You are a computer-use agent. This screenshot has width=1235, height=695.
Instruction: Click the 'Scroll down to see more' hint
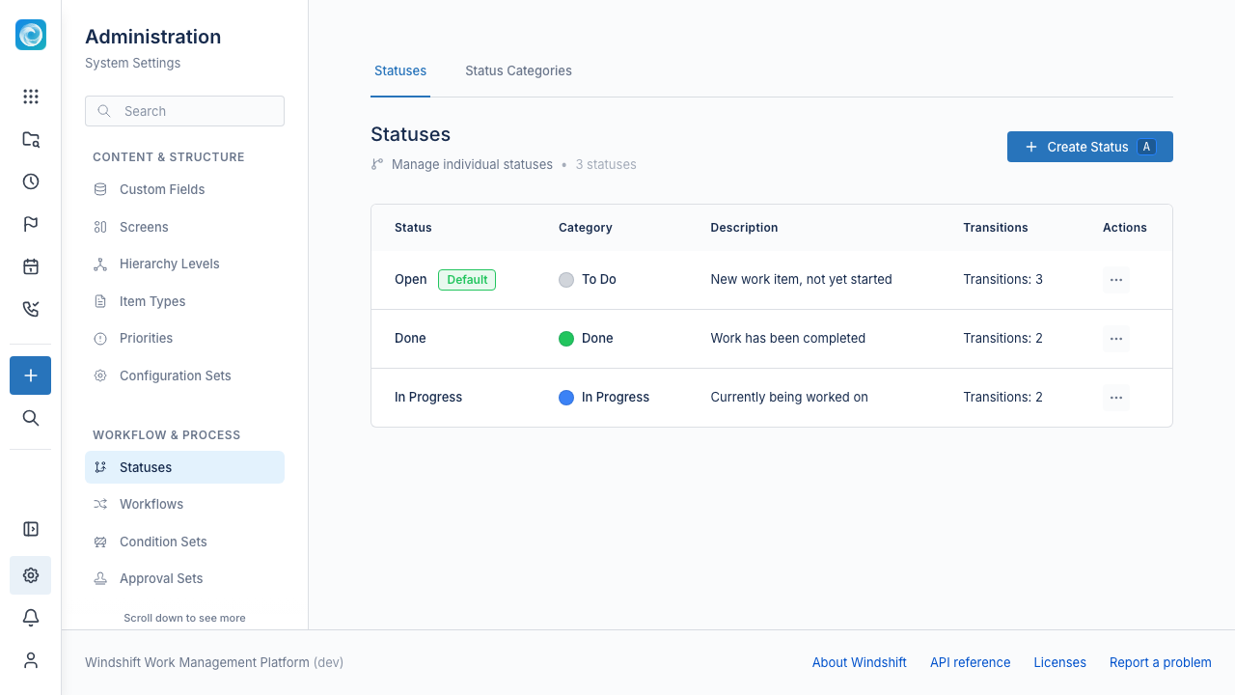click(184, 618)
